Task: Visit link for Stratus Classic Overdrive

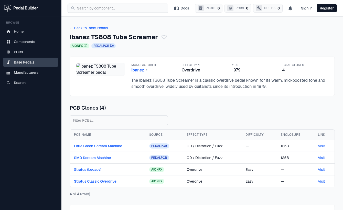Action: [x=321, y=181]
